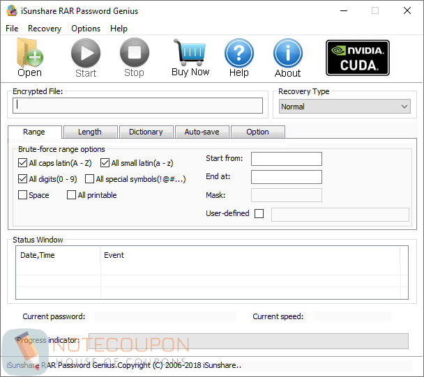Close the RAR Password Genius window
Screen dimensions: 424x377
pyautogui.click(x=407, y=11)
